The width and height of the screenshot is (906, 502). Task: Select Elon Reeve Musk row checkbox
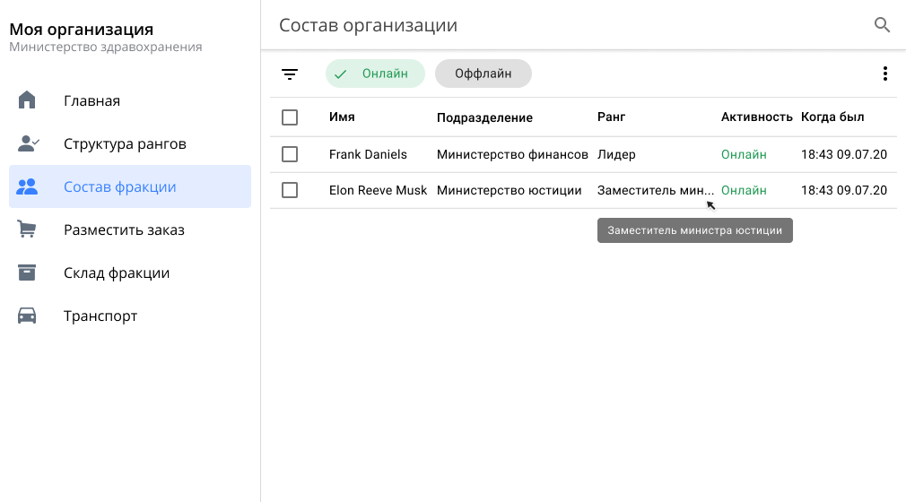pyautogui.click(x=290, y=190)
